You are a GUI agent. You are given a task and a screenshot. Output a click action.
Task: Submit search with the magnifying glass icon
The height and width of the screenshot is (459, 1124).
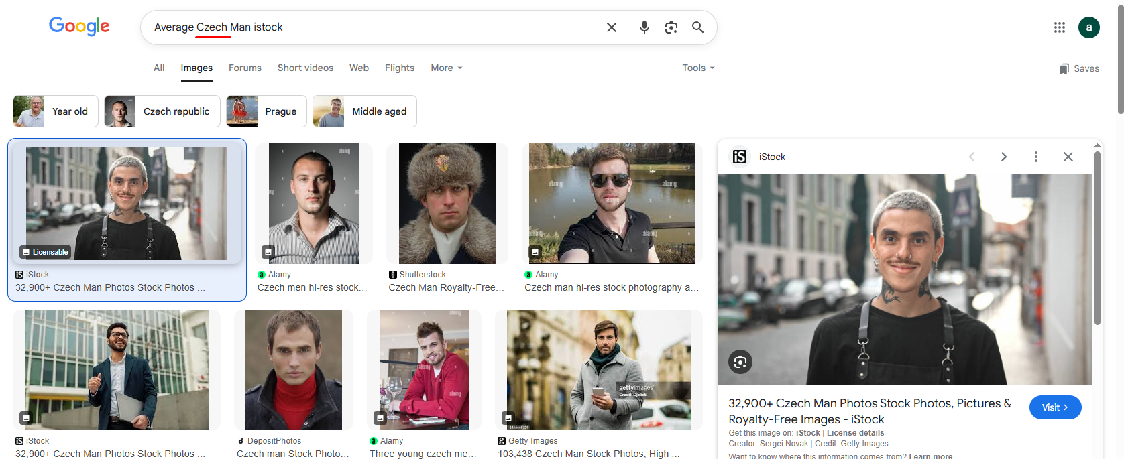pos(697,27)
